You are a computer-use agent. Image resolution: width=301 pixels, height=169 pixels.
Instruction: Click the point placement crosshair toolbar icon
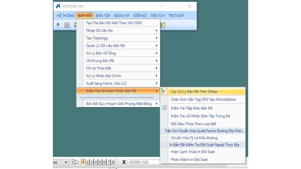click(58, 25)
